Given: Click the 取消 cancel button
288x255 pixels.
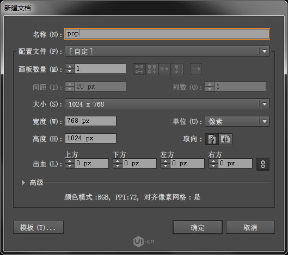Looking at the screenshot, I should point(250,227).
